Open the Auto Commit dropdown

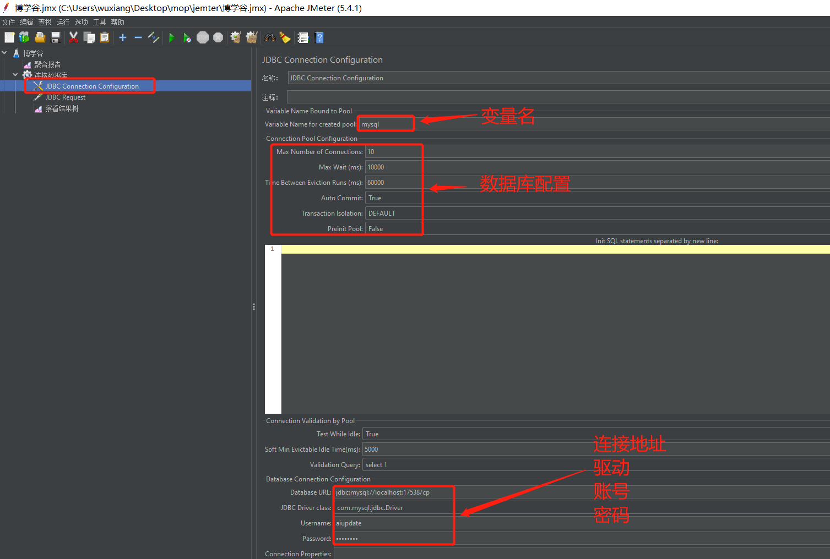click(598, 198)
